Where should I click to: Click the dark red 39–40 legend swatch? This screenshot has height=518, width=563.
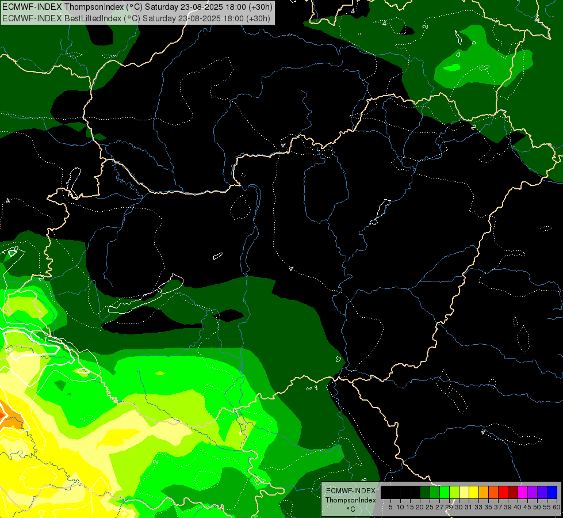(x=513, y=493)
